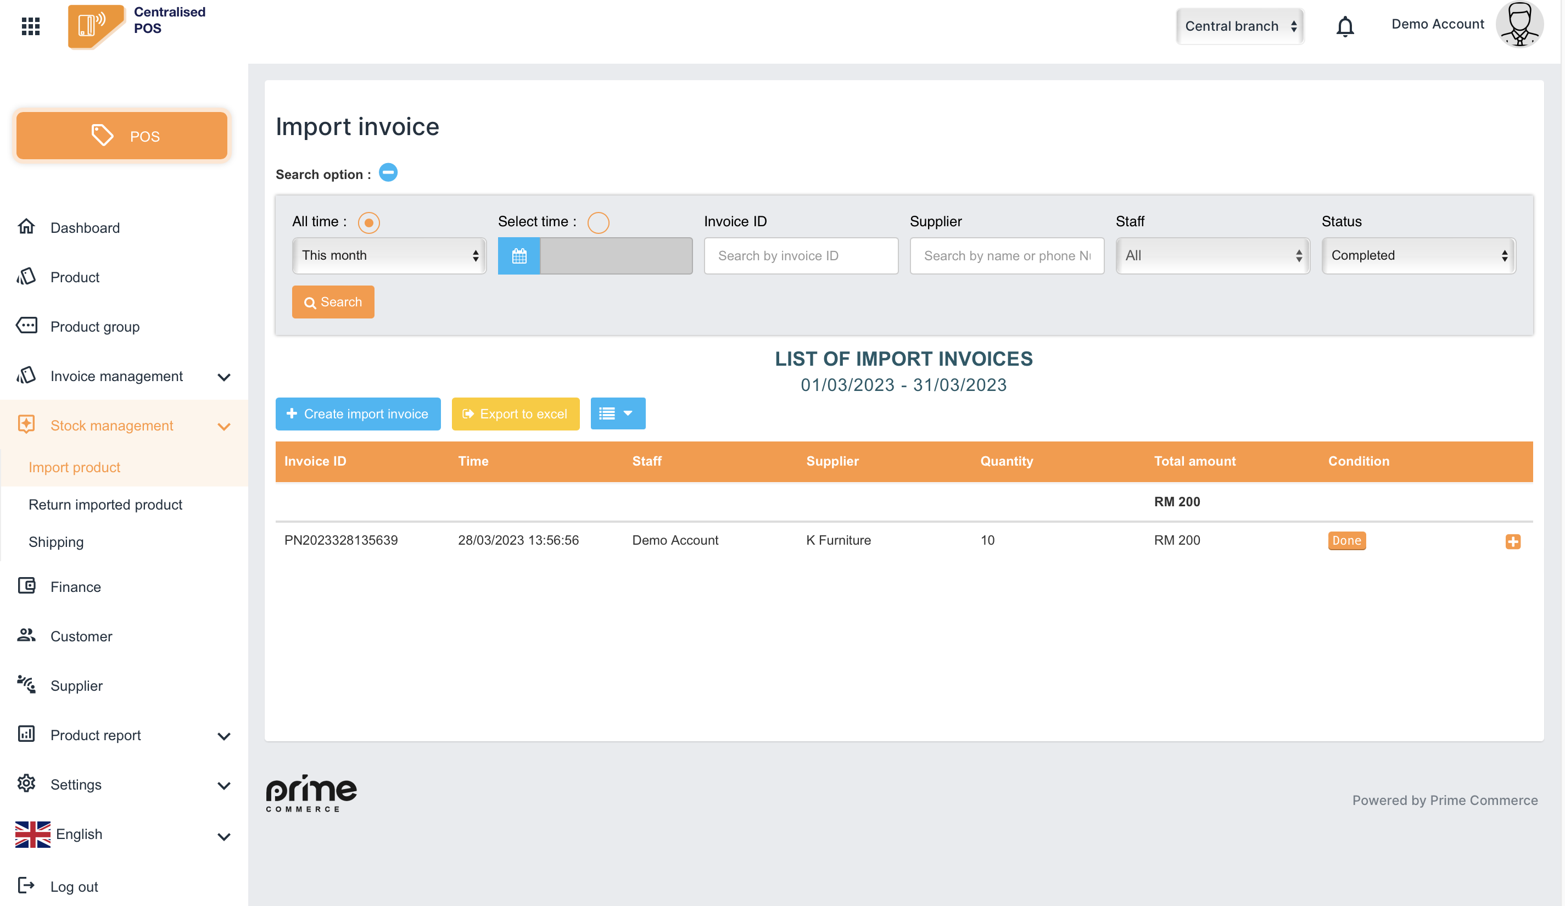
Task: Click the Export to excel button
Action: 515,413
